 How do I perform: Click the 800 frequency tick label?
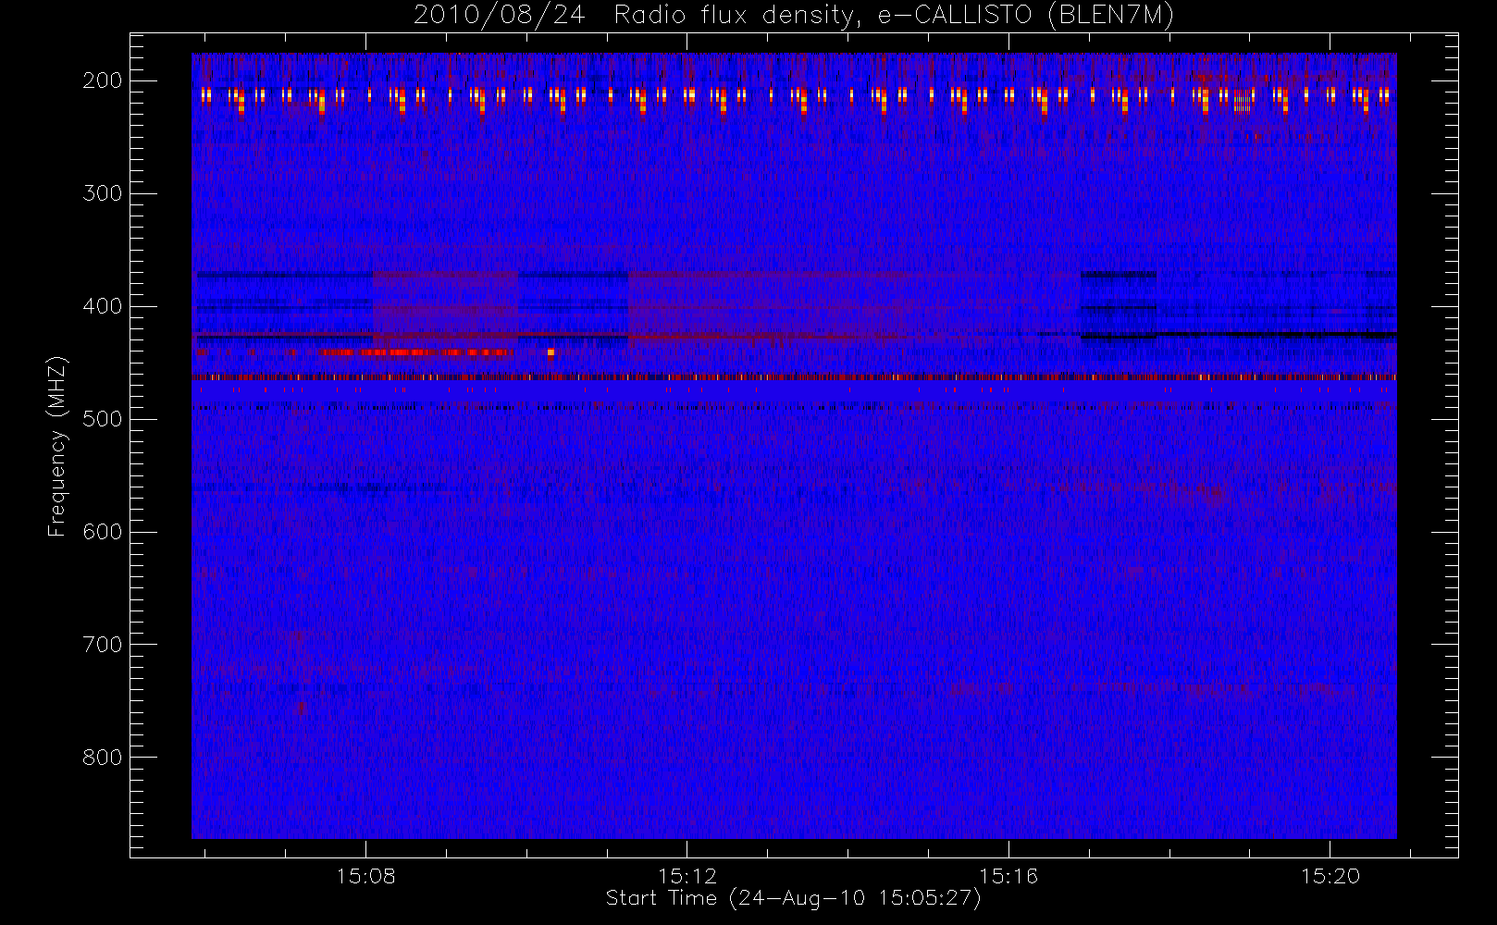(103, 758)
